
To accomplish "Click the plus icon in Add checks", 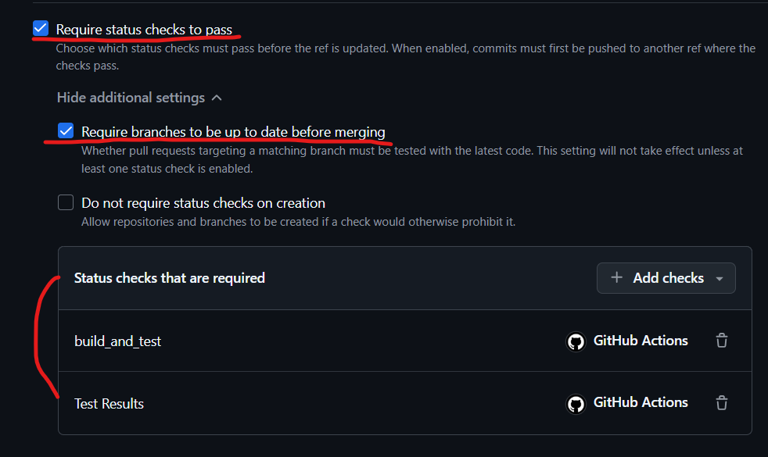I will [617, 278].
